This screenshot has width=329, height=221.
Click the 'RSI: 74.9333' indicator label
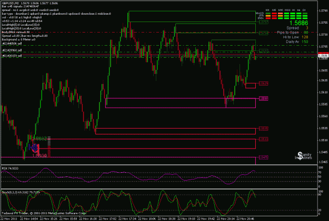click(x=10, y=169)
